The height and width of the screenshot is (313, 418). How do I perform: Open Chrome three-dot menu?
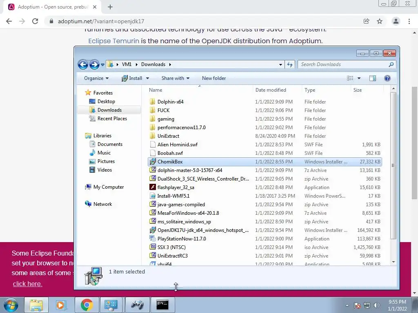tap(409, 21)
